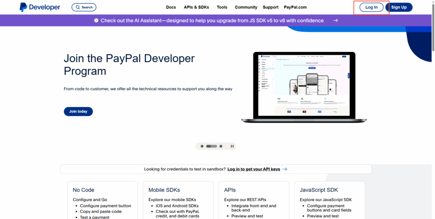Open the APIs & SDKs menu
This screenshot has height=219, width=435.
(196, 7)
